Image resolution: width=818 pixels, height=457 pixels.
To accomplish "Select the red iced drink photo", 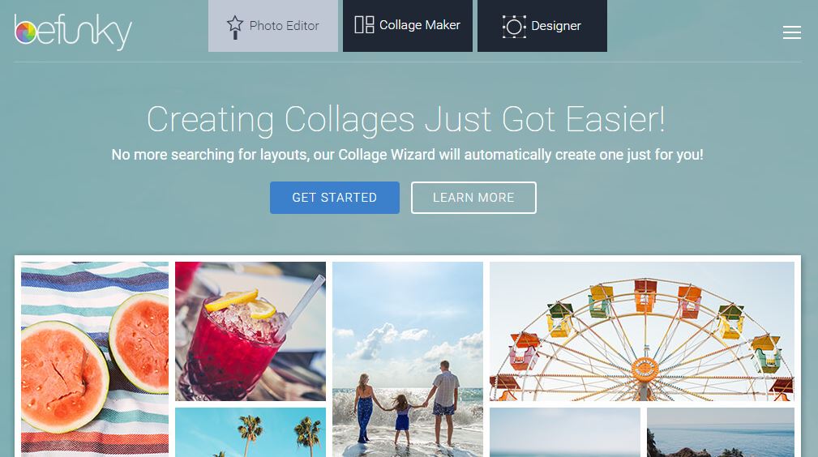I will [251, 331].
